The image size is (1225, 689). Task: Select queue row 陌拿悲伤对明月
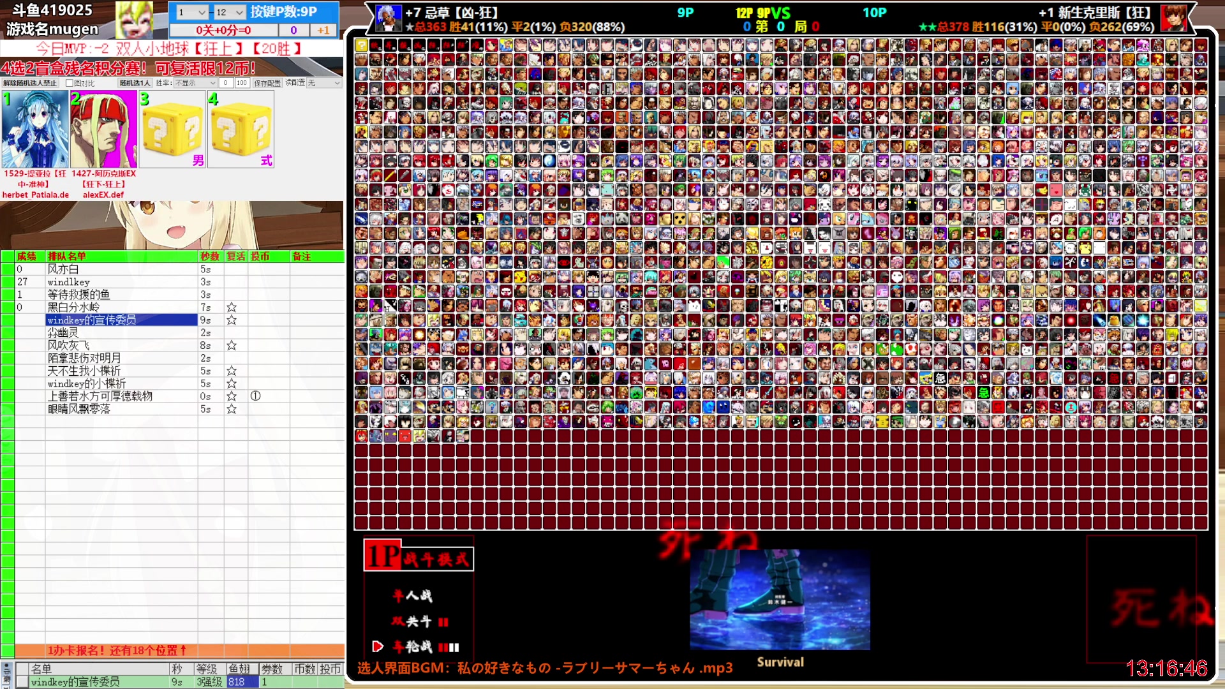[x=121, y=359]
